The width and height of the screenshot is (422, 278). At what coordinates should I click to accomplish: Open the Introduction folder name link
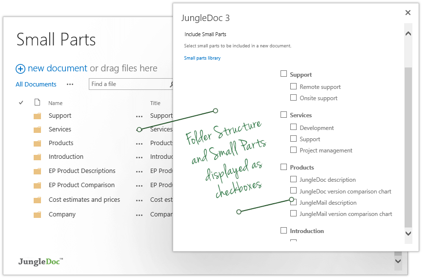[66, 157]
